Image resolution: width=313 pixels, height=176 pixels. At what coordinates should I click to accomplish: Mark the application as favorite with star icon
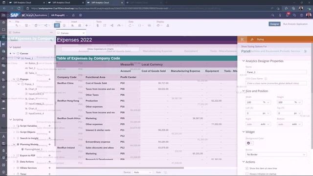[73, 15]
